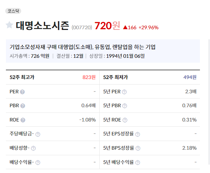The width and height of the screenshot is (210, 173).
Task: Click the market cap 726 억원
Action: pos(40,56)
